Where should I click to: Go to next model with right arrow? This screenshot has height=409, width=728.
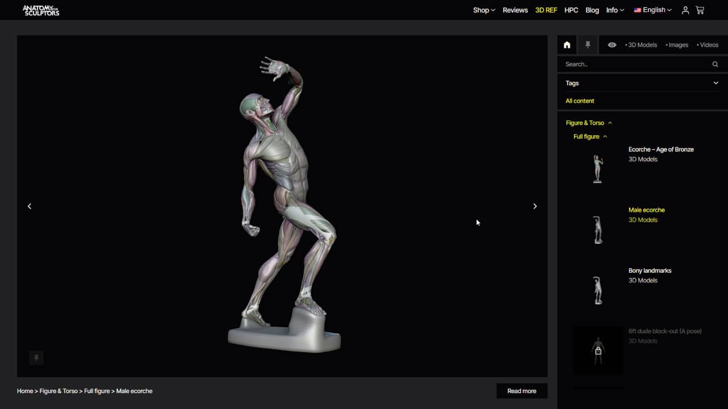click(535, 206)
